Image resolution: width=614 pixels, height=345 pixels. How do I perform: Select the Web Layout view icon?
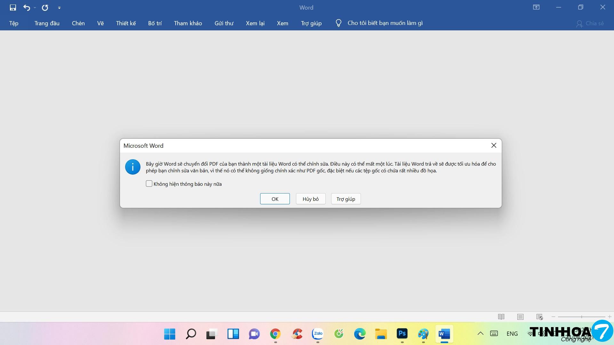click(539, 317)
